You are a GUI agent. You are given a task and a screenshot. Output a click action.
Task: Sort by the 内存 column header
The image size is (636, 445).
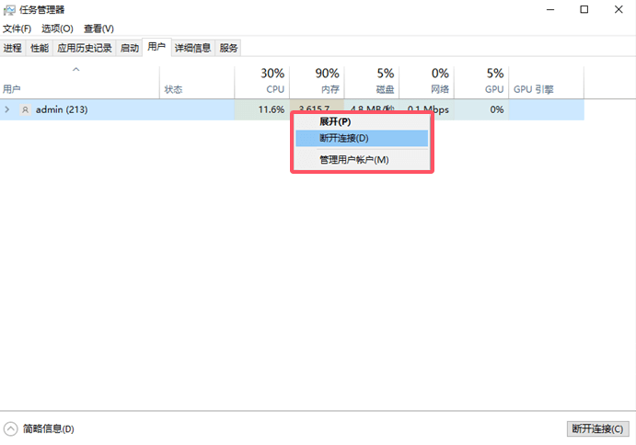tap(318, 82)
